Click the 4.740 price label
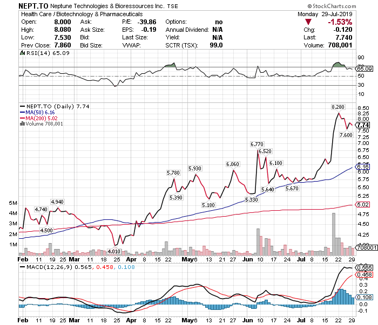The image size is (378, 325). [x=41, y=209]
